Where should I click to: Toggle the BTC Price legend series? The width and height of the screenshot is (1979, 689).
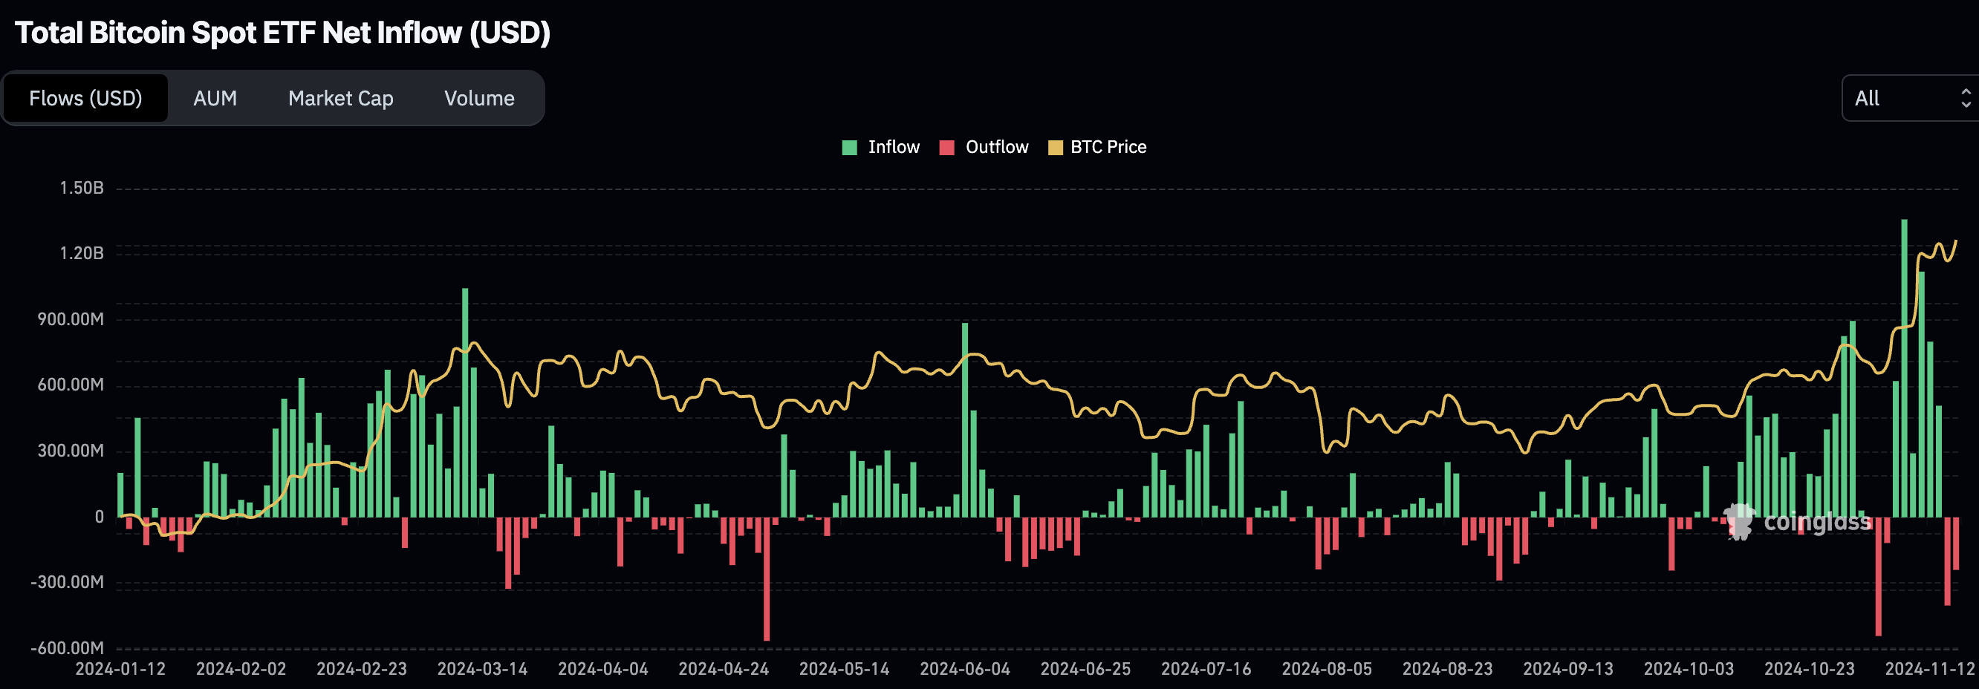(1097, 148)
